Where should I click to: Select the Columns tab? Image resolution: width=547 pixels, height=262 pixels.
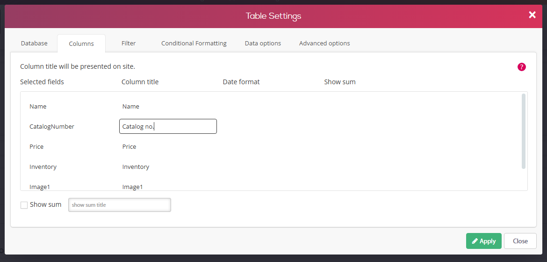(x=81, y=44)
